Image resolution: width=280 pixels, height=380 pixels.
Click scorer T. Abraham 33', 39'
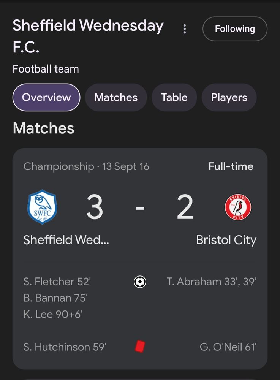pos(212,282)
